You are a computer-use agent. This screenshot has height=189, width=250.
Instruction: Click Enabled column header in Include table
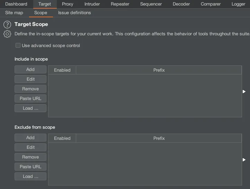tap(62, 70)
